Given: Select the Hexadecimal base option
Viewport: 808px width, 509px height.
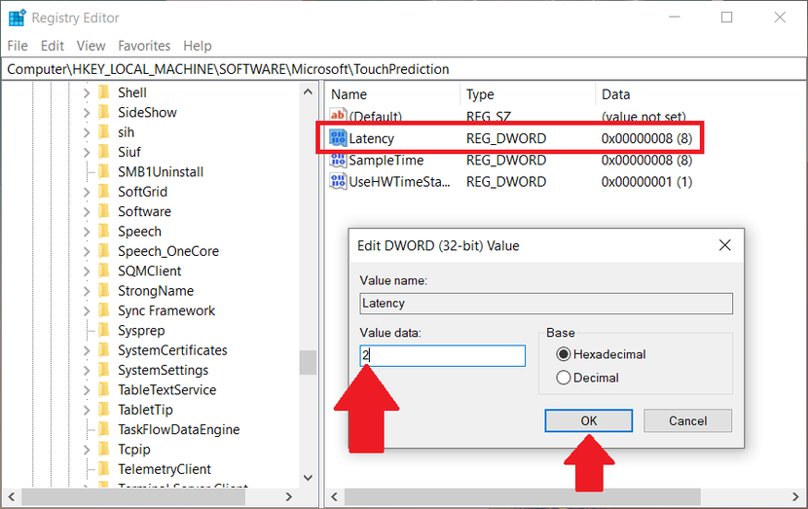Looking at the screenshot, I should (564, 354).
